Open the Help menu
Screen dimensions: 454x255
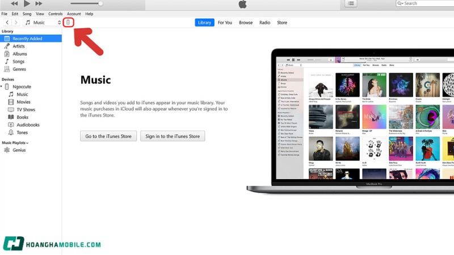[89, 14]
